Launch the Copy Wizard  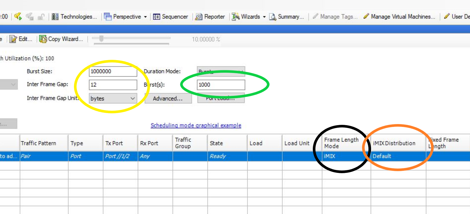click(x=61, y=39)
